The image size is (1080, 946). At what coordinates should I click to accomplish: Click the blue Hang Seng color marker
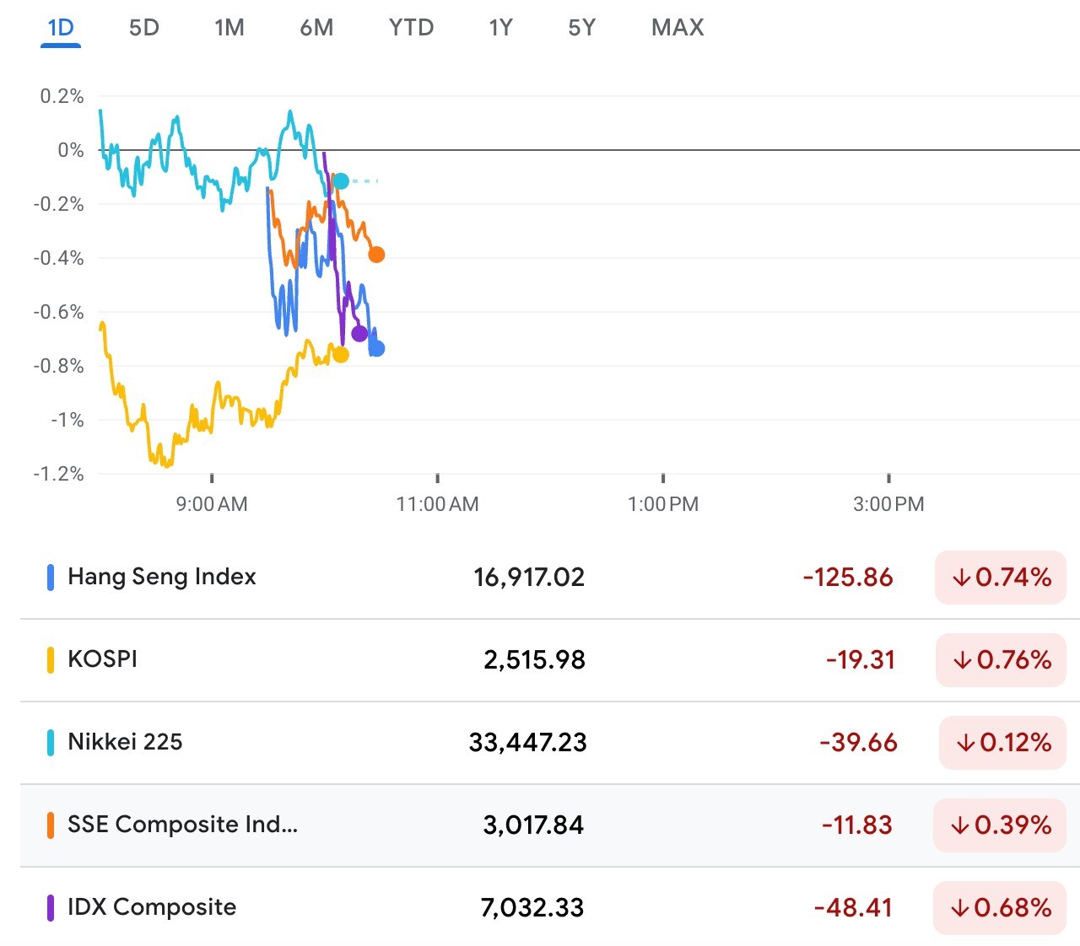[x=51, y=578]
